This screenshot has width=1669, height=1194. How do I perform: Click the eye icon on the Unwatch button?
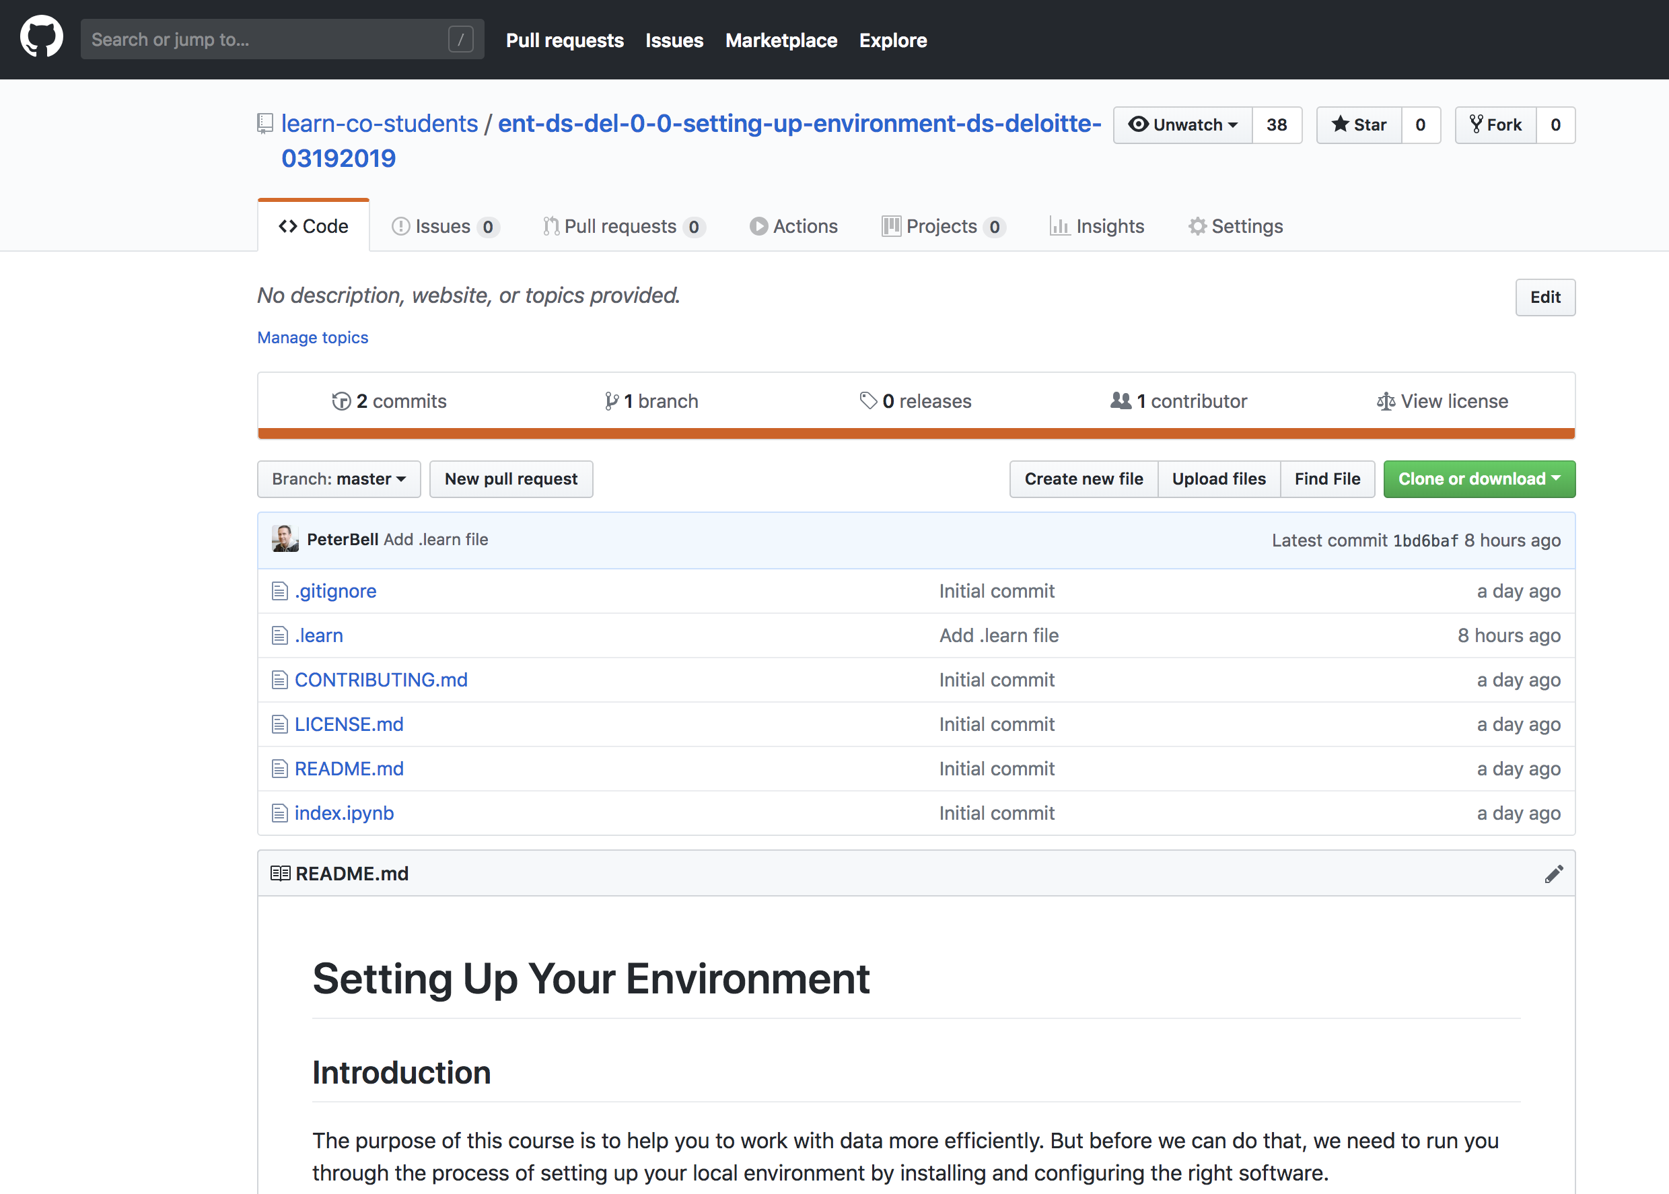click(1139, 125)
